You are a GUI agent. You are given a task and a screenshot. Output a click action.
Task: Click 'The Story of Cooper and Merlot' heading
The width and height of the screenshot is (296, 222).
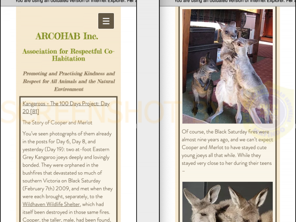(57, 123)
